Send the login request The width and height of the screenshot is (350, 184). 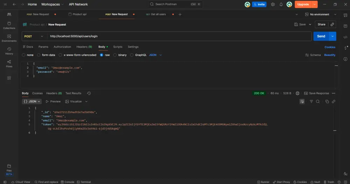pyautogui.click(x=321, y=36)
